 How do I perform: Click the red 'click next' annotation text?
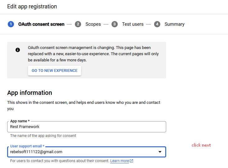pos(201,145)
